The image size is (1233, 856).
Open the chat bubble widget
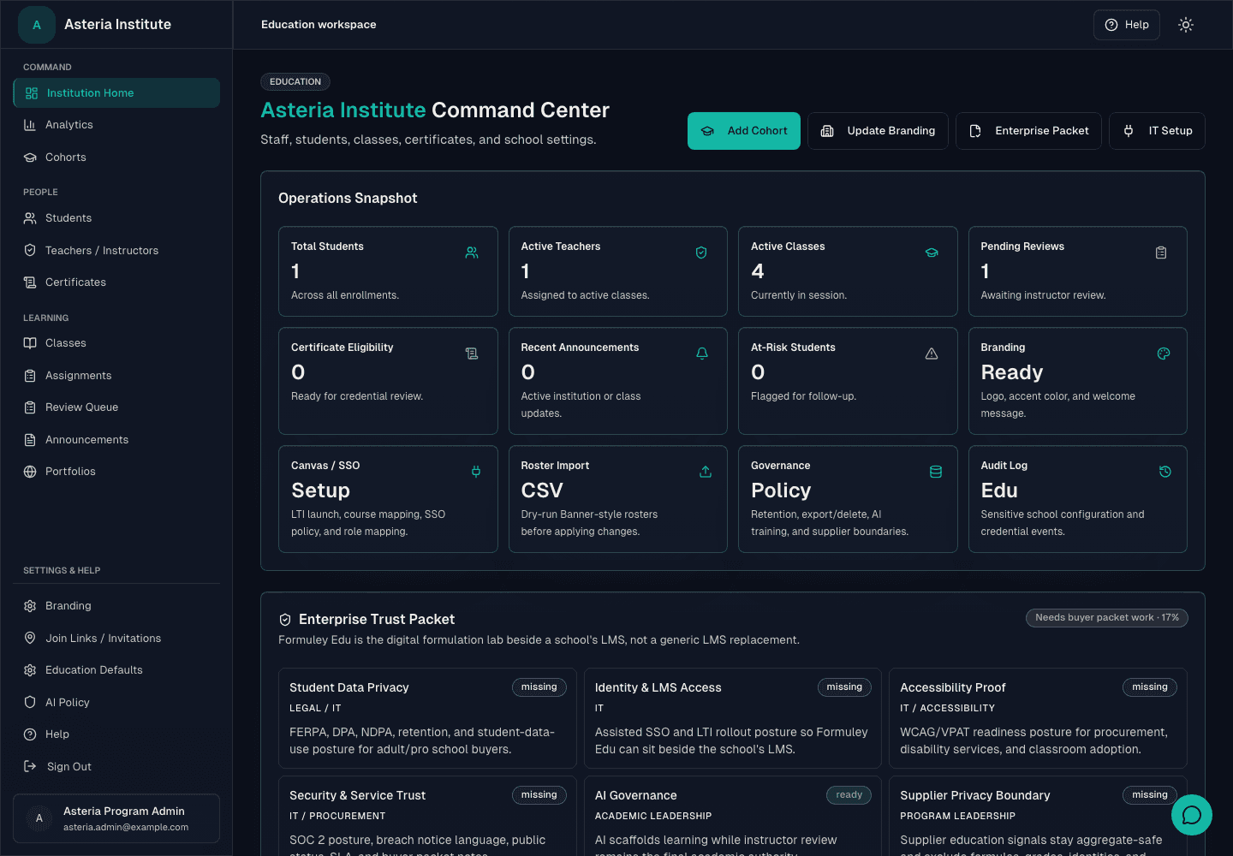[1192, 815]
